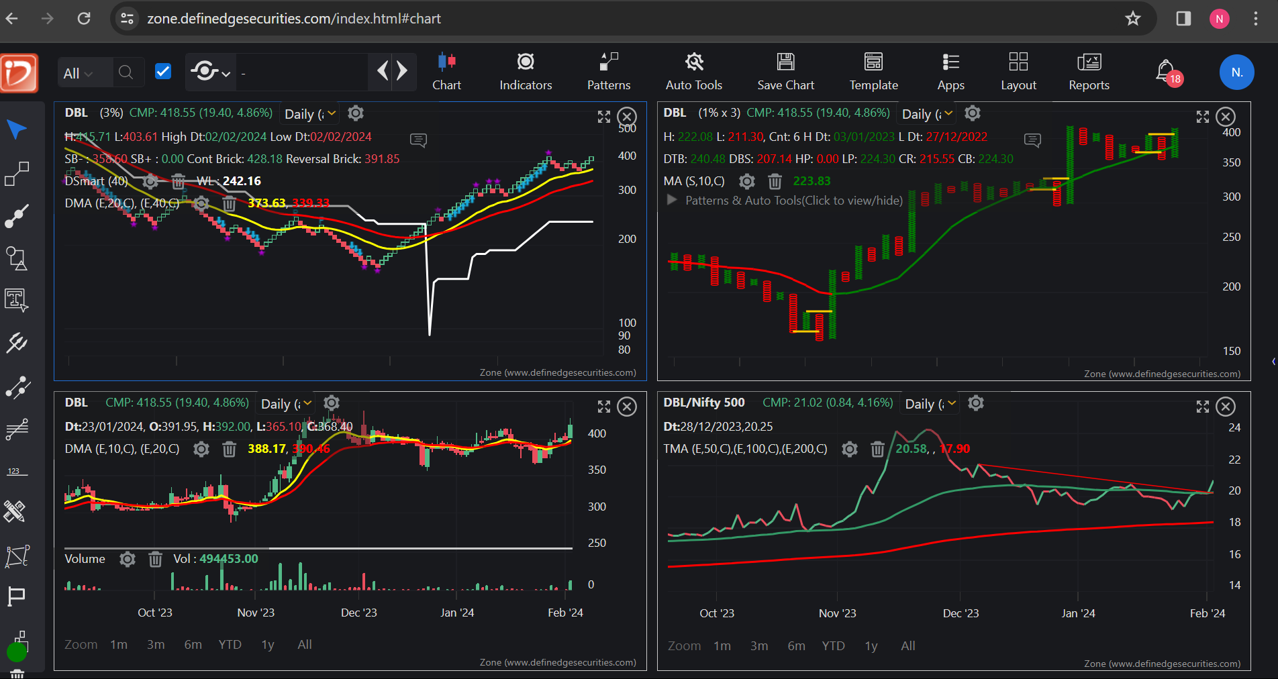Click Save Chart button
1278x679 pixels.
tap(785, 72)
